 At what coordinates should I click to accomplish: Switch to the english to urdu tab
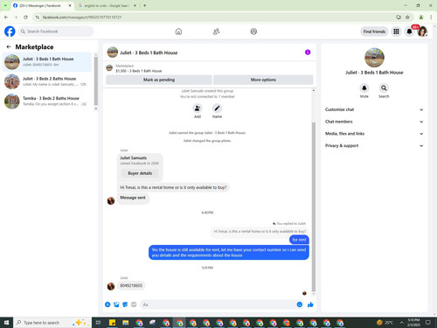click(x=107, y=5)
